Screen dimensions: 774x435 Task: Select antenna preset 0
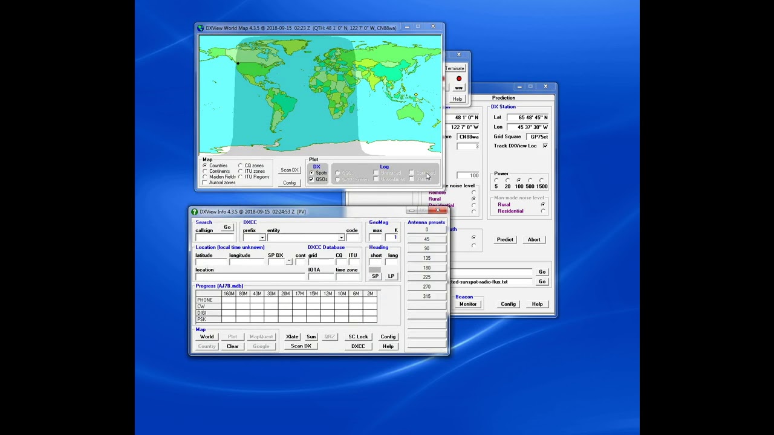tap(427, 230)
